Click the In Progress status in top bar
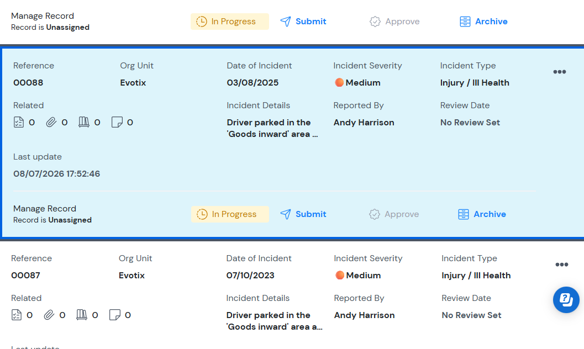Viewport: 584px width, 349px height. click(230, 22)
